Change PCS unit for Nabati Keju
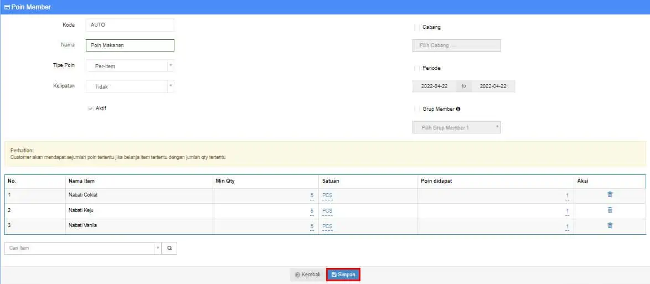Screen dimensions: 650x284 pos(327,211)
